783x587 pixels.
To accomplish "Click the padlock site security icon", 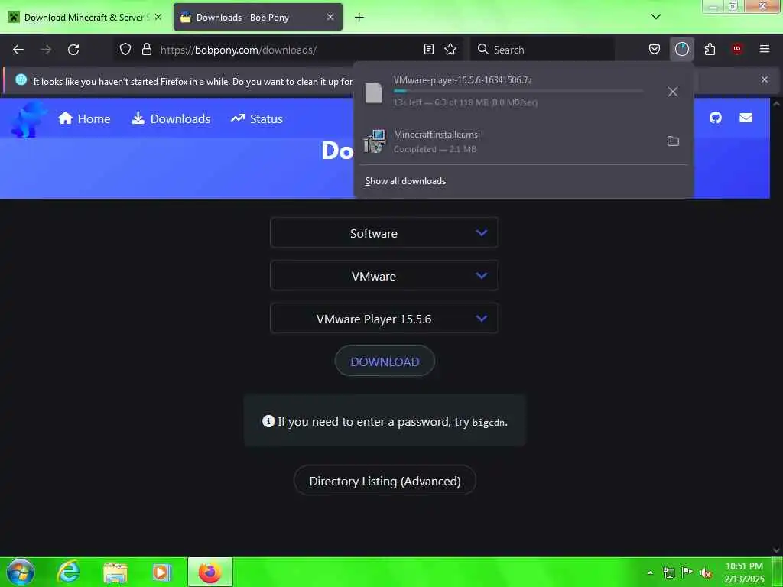I will (x=146, y=49).
